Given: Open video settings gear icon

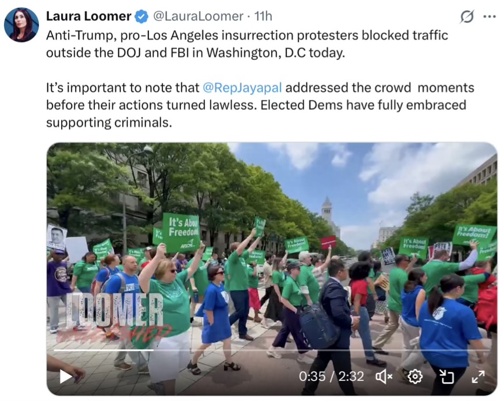Looking at the screenshot, I should pos(415,377).
